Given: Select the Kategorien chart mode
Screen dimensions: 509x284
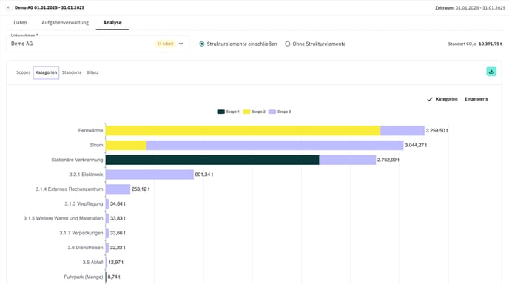Looking at the screenshot, I should (x=446, y=99).
